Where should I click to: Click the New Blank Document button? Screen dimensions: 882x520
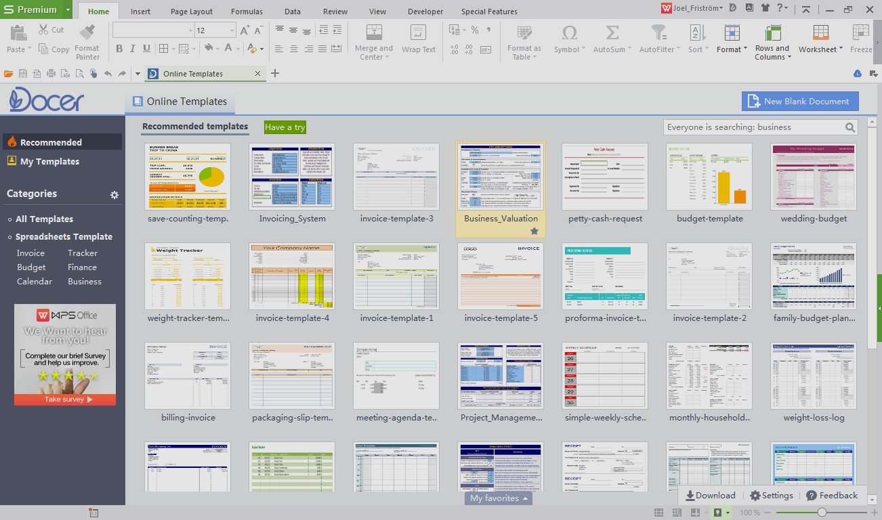tap(799, 102)
